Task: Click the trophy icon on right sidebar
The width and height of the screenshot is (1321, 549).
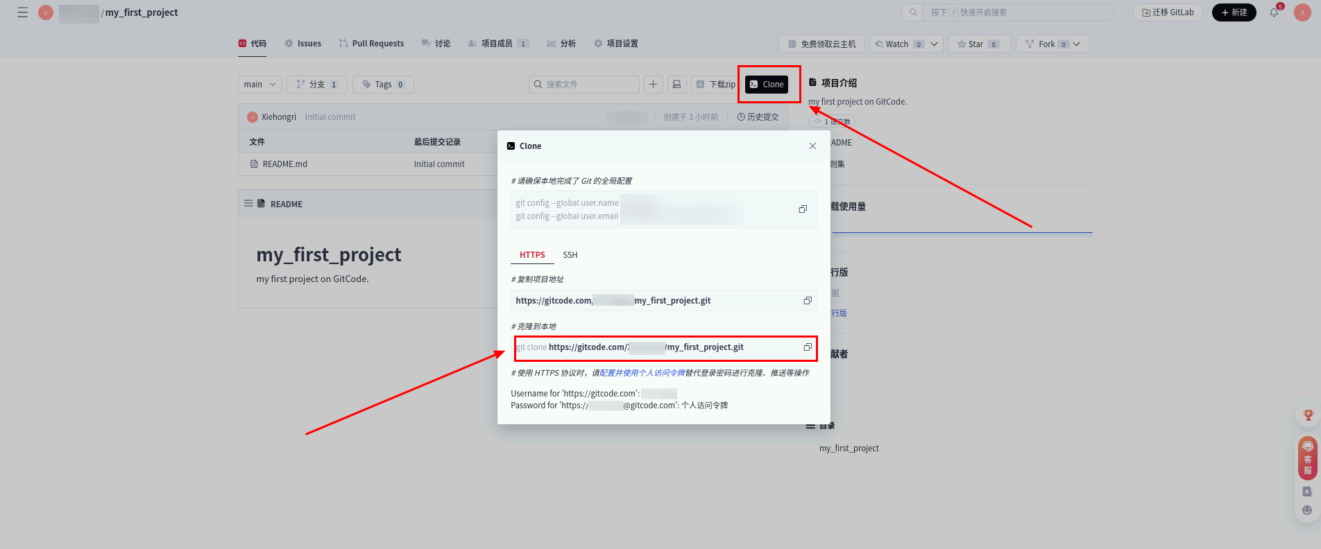Action: coord(1308,415)
